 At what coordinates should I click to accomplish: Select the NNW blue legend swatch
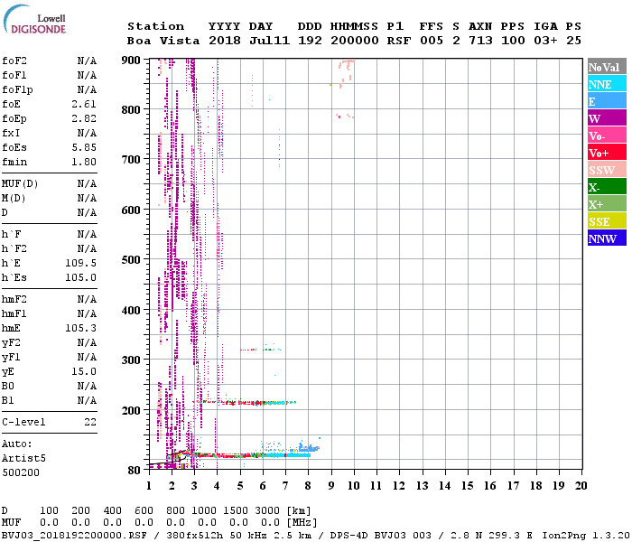coord(607,238)
